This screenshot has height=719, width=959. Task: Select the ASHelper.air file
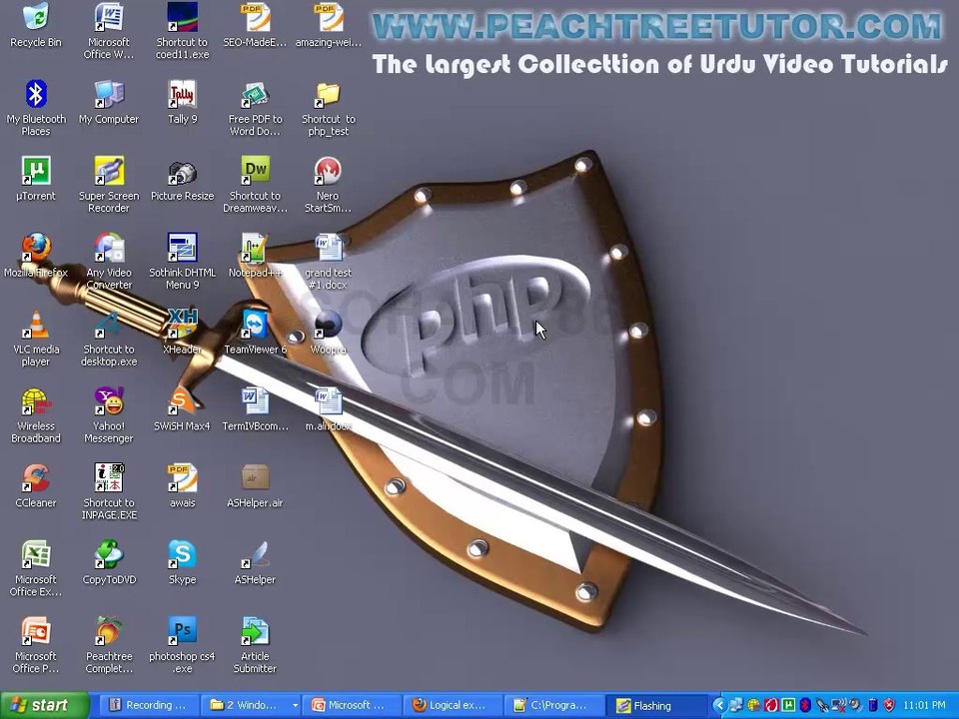(255, 486)
